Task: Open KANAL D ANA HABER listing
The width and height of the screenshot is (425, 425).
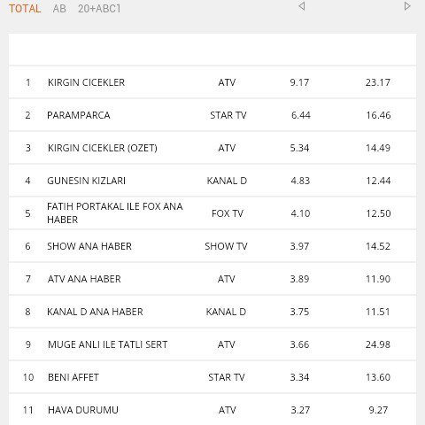Action: click(x=212, y=312)
